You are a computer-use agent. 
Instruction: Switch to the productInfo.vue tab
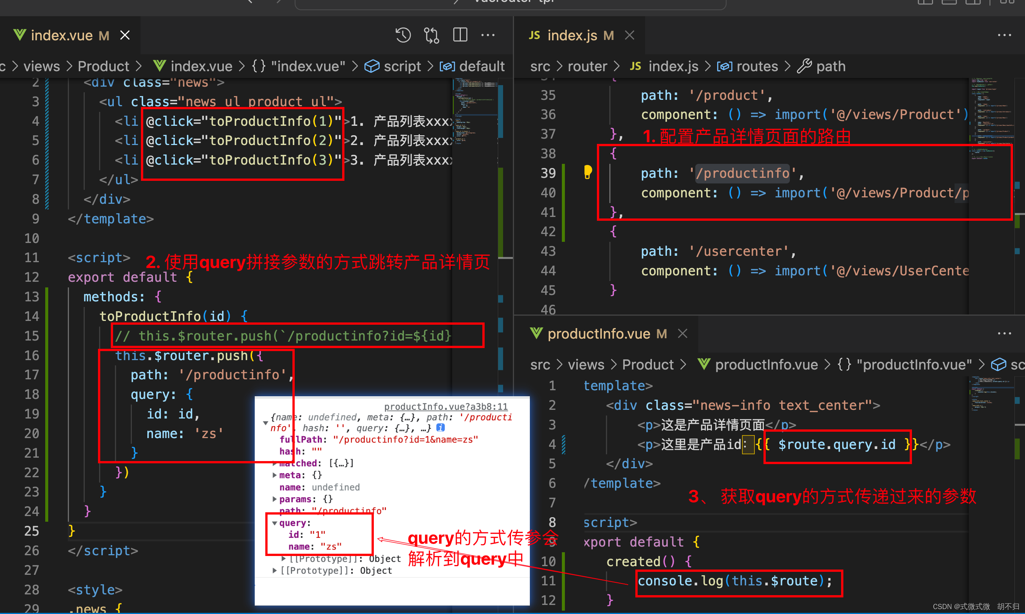pos(598,334)
